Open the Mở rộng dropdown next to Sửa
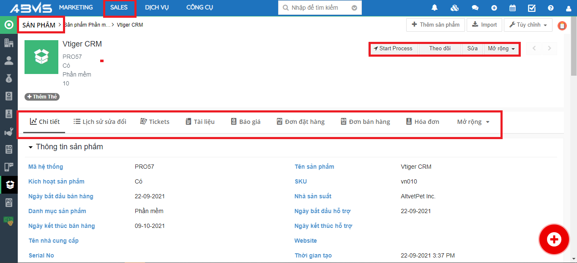This screenshot has height=263, width=577. click(x=501, y=49)
